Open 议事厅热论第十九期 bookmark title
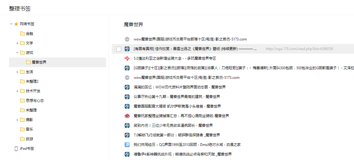The width and height of the screenshot is (354, 160). click(x=177, y=96)
